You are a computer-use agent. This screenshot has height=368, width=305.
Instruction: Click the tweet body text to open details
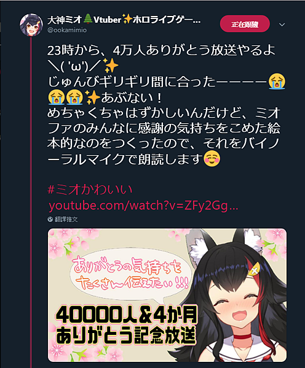pyautogui.click(x=164, y=104)
